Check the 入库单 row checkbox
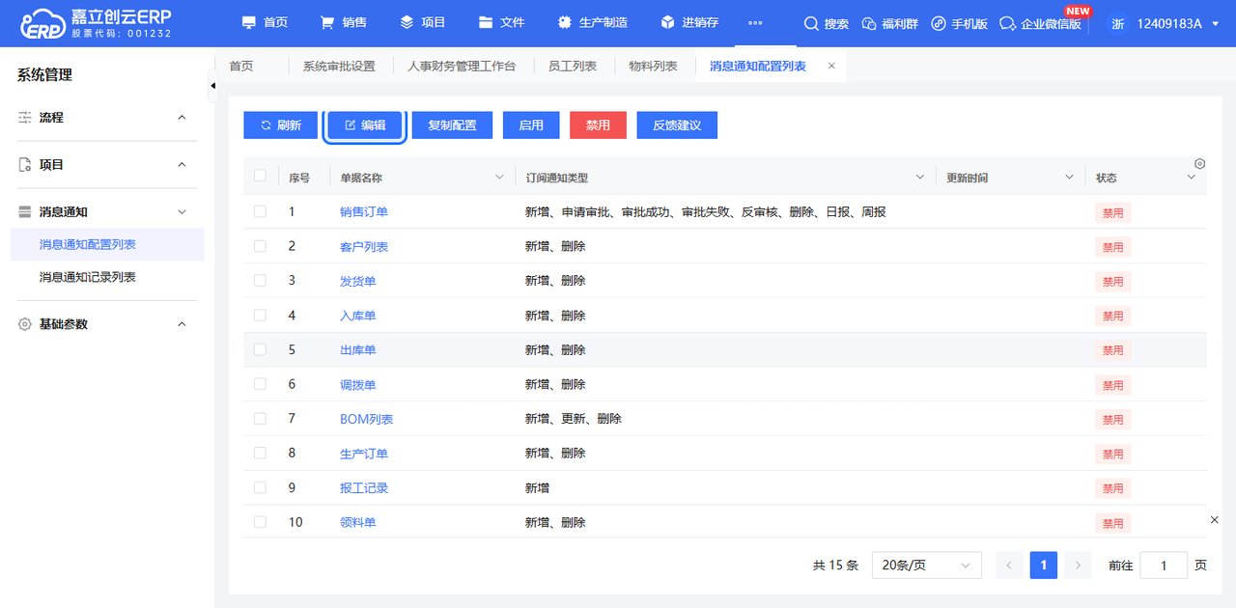The width and height of the screenshot is (1236, 608). click(x=260, y=315)
